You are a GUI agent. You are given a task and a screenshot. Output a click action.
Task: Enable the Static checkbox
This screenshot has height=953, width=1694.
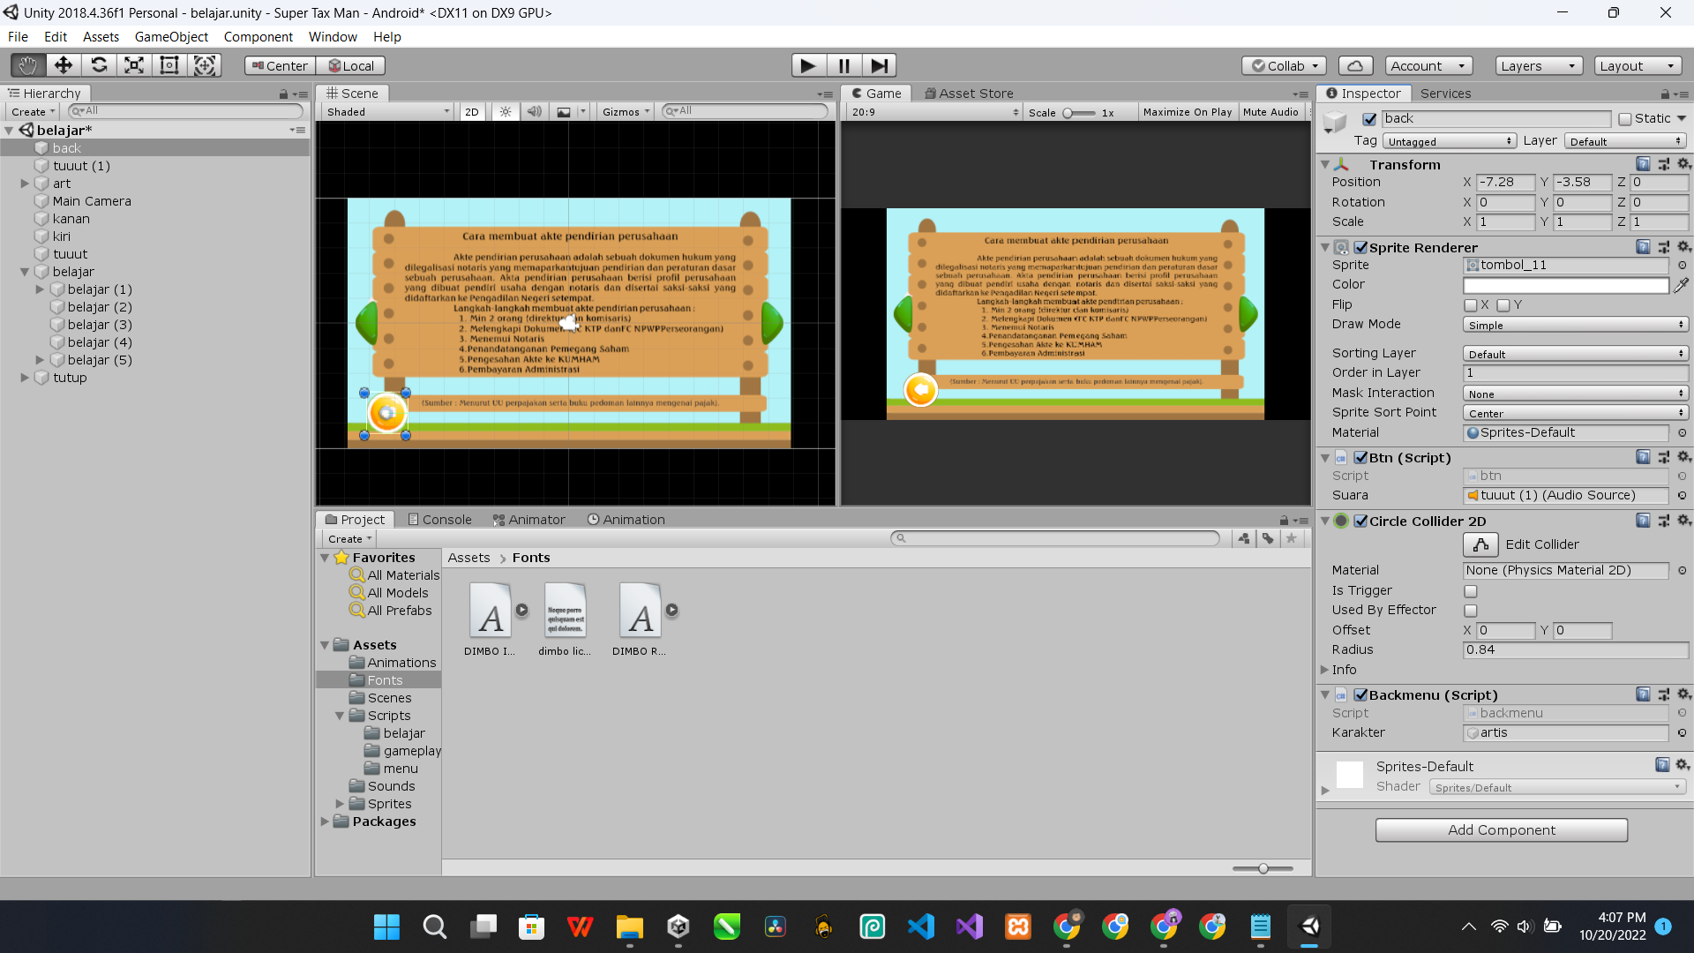click(x=1624, y=119)
